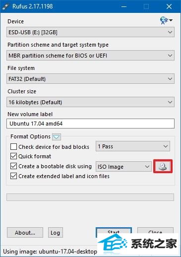Minimize the Rufus window
The height and width of the screenshot is (257, 181).
(x=124, y=6)
